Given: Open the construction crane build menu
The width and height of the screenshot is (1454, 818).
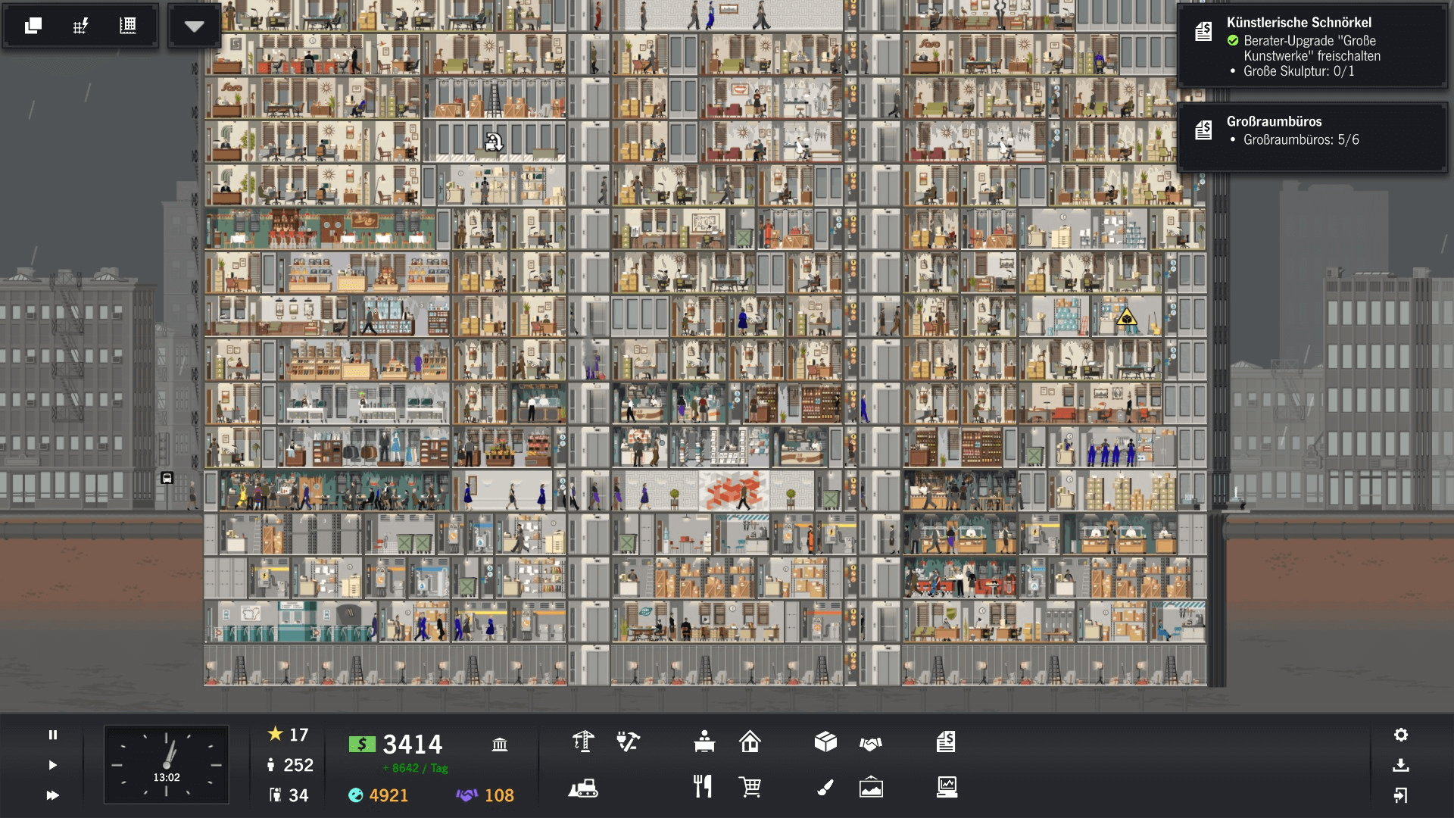Looking at the screenshot, I should pos(582,742).
